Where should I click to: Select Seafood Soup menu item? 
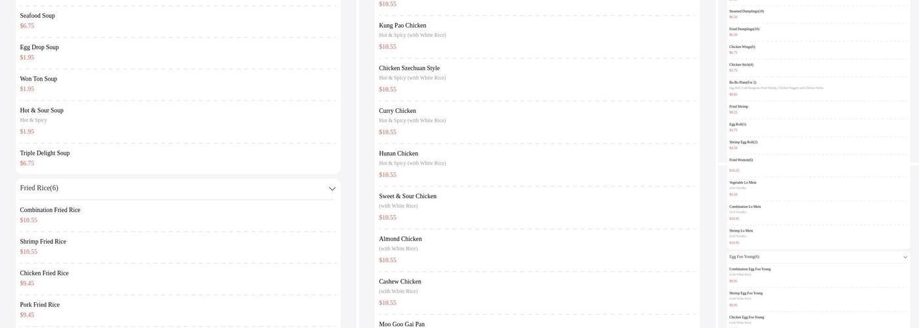pyautogui.click(x=178, y=21)
